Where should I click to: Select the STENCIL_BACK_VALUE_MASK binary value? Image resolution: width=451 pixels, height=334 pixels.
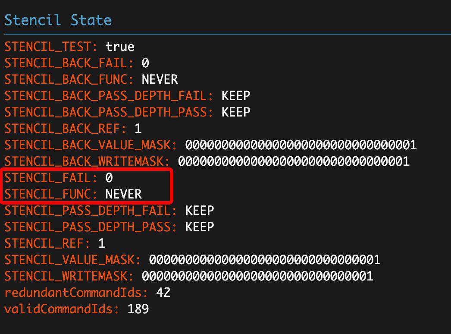pyautogui.click(x=301, y=145)
